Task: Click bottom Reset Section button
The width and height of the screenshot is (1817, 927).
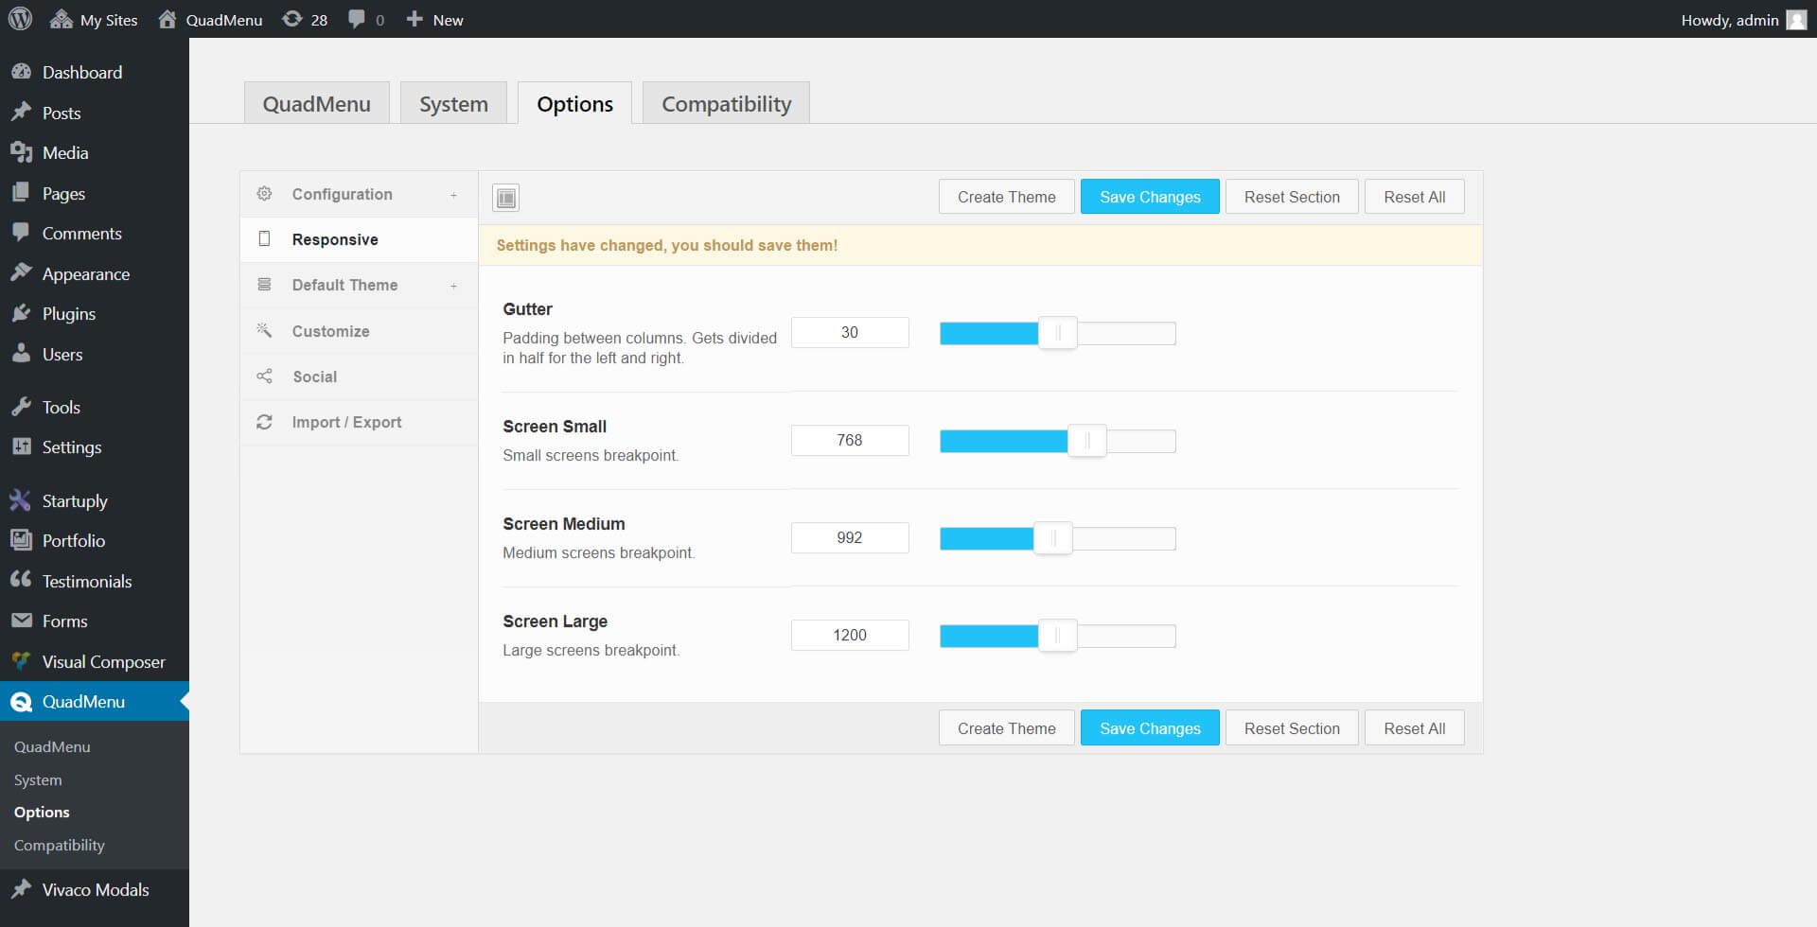Action: point(1292,728)
